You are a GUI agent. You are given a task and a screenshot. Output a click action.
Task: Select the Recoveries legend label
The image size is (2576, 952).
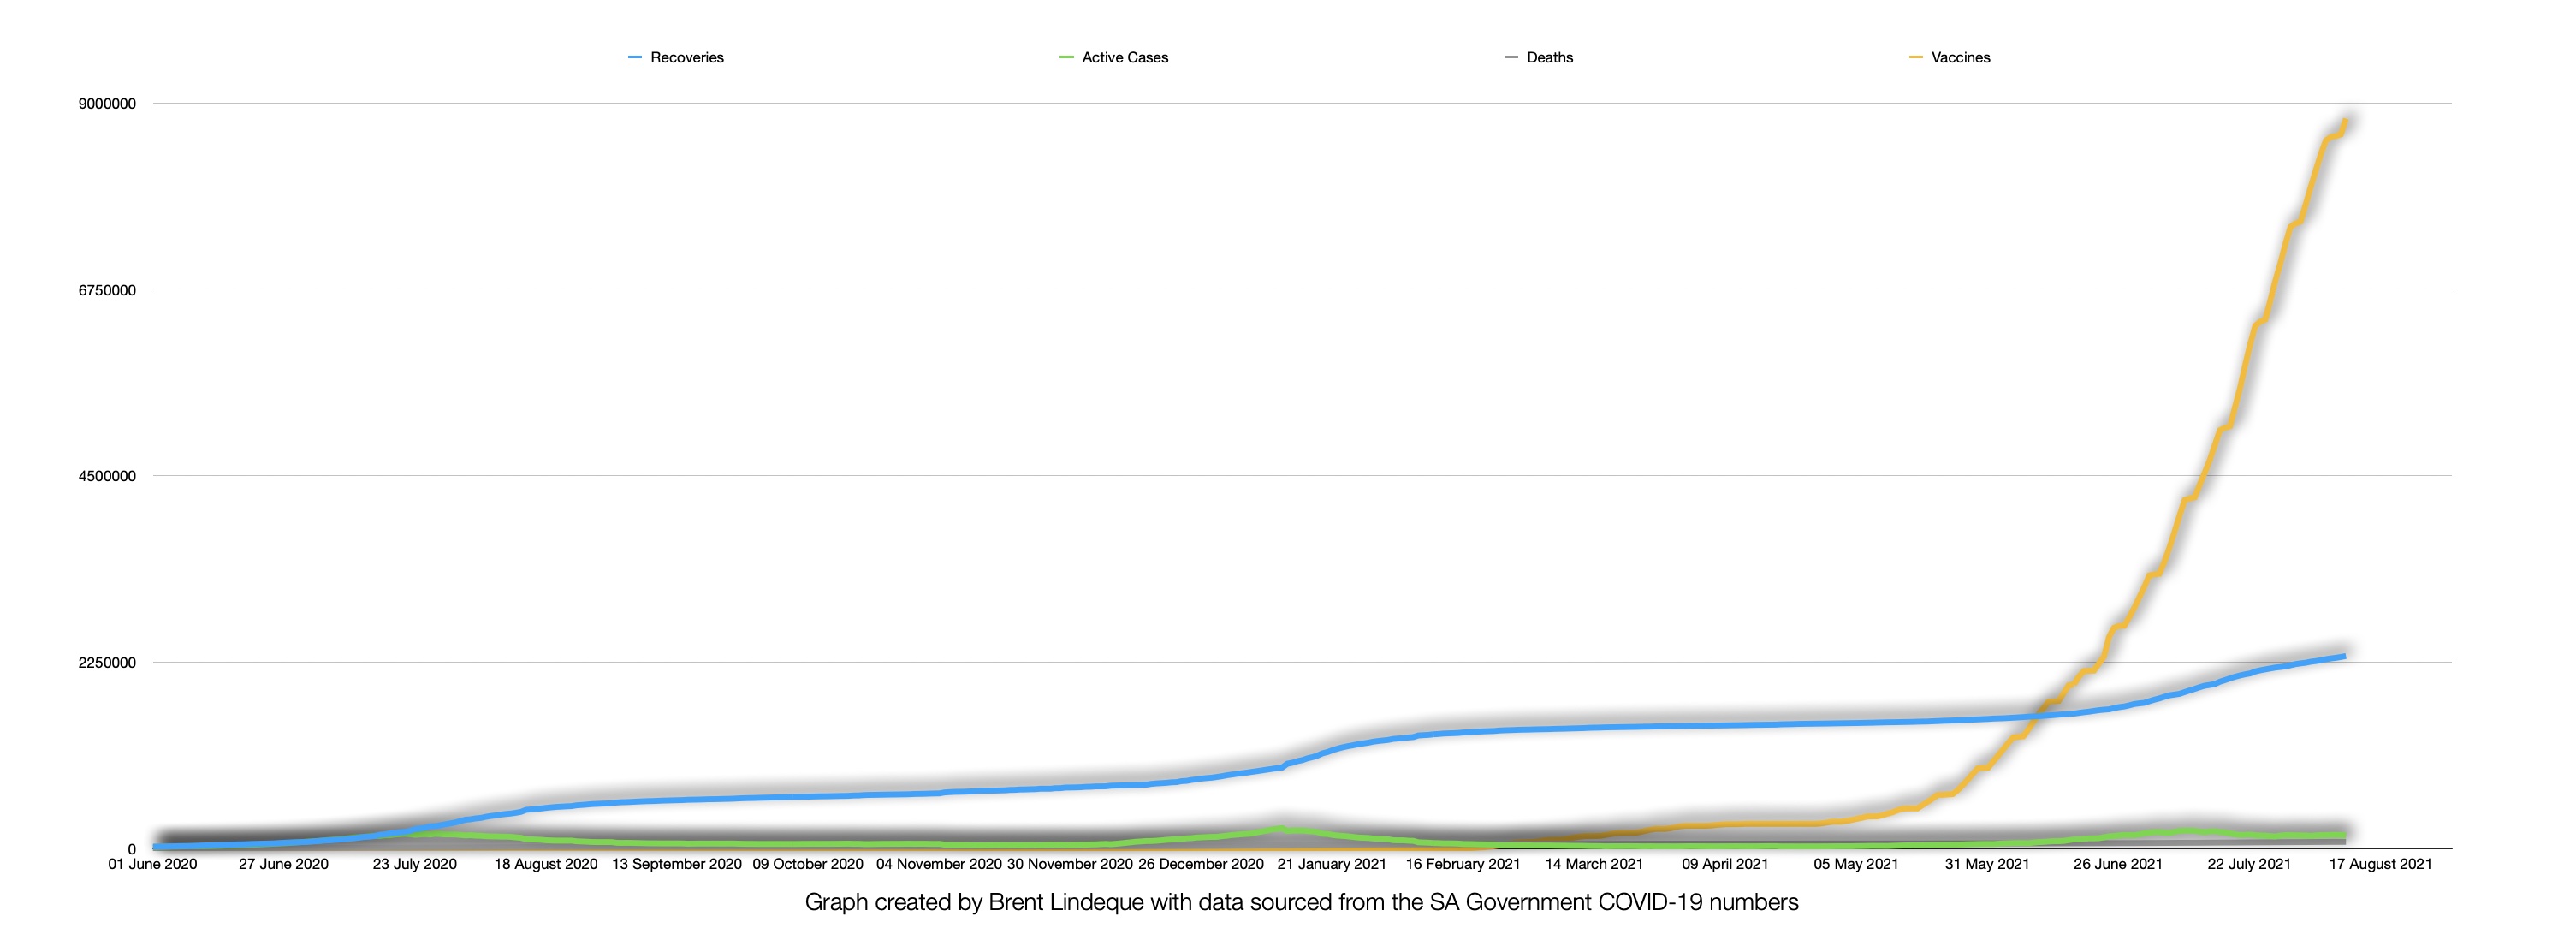pos(686,58)
